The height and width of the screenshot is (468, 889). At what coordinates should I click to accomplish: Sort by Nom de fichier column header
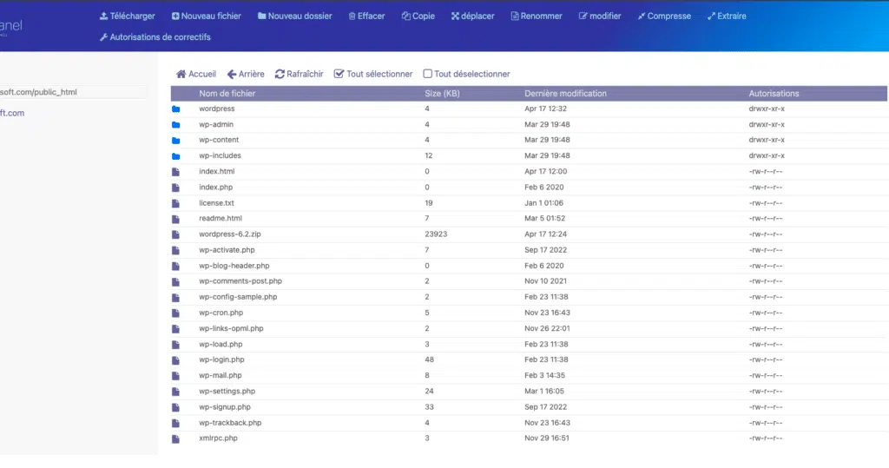click(x=227, y=94)
